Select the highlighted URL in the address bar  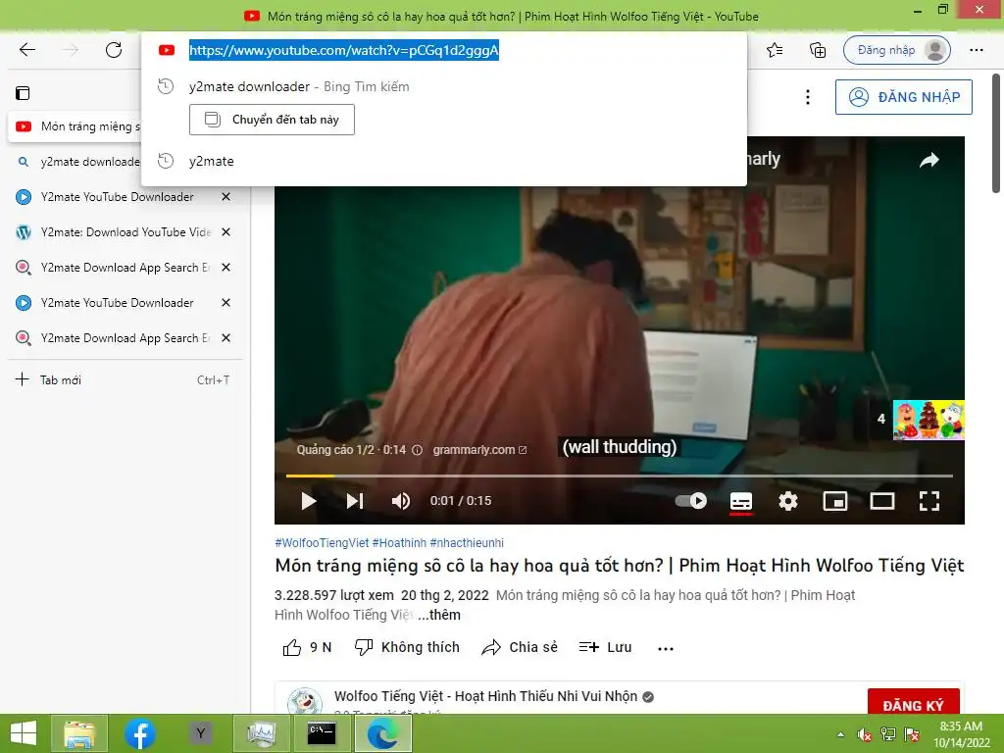(344, 50)
